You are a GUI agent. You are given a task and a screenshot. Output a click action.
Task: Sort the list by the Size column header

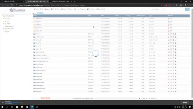(90, 16)
